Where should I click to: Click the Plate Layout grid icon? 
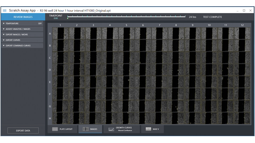click(x=55, y=129)
